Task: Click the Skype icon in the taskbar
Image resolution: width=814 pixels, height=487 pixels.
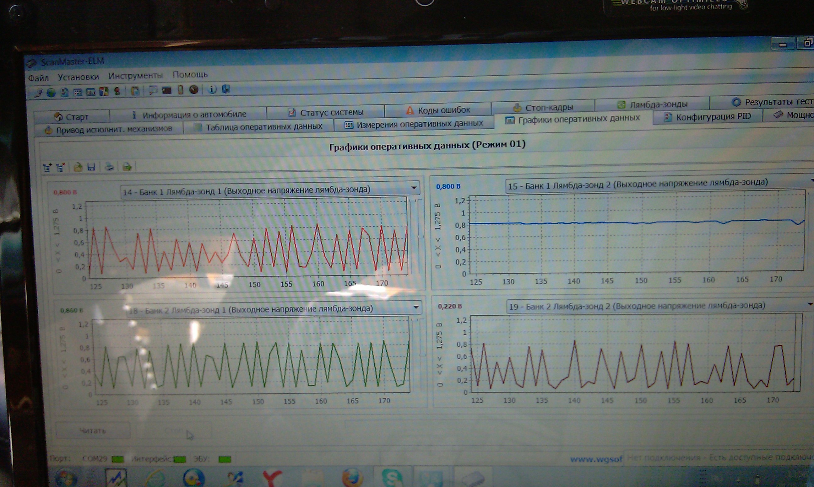Action: (392, 478)
